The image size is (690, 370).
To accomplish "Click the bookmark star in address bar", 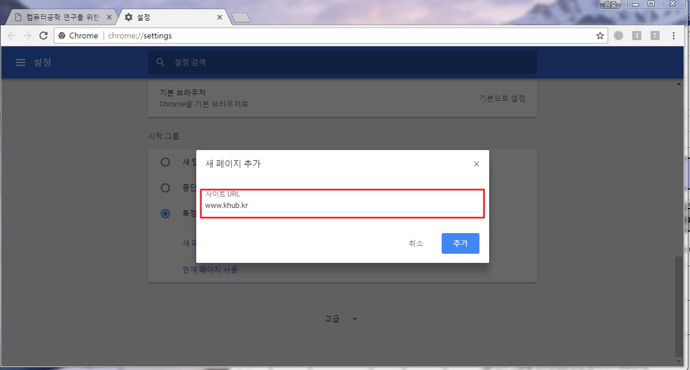I will pos(600,36).
